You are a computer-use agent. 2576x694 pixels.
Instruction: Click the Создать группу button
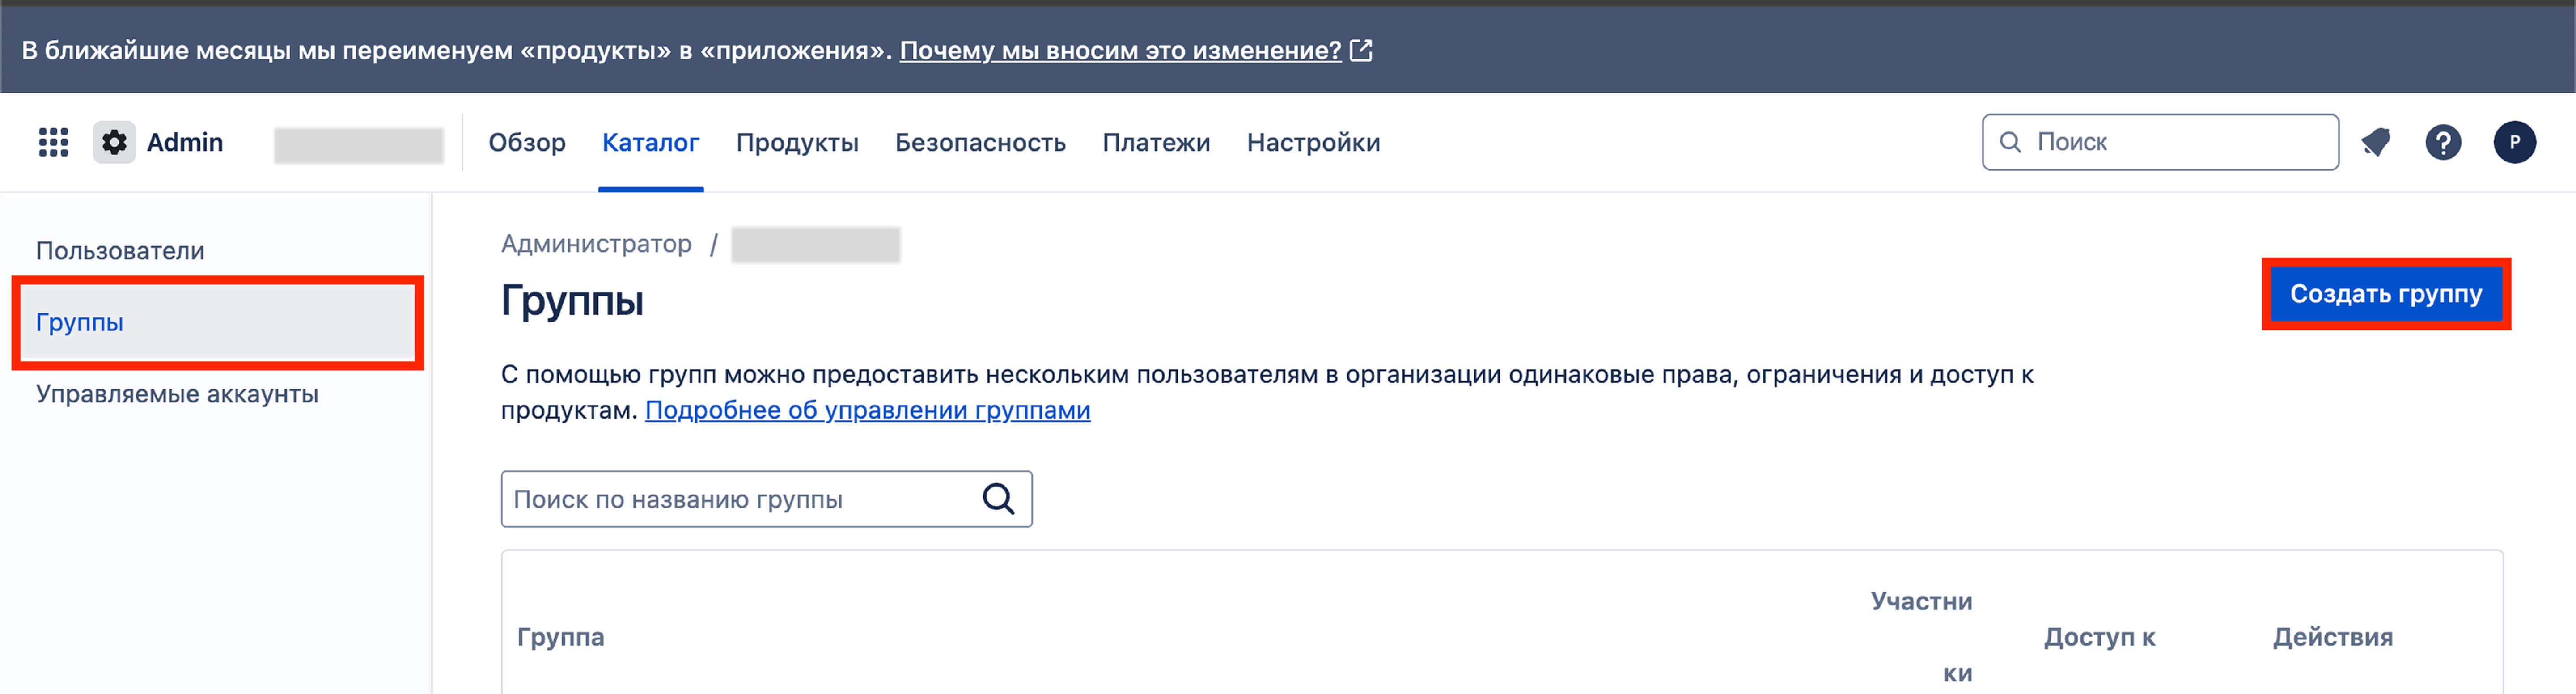click(2386, 294)
